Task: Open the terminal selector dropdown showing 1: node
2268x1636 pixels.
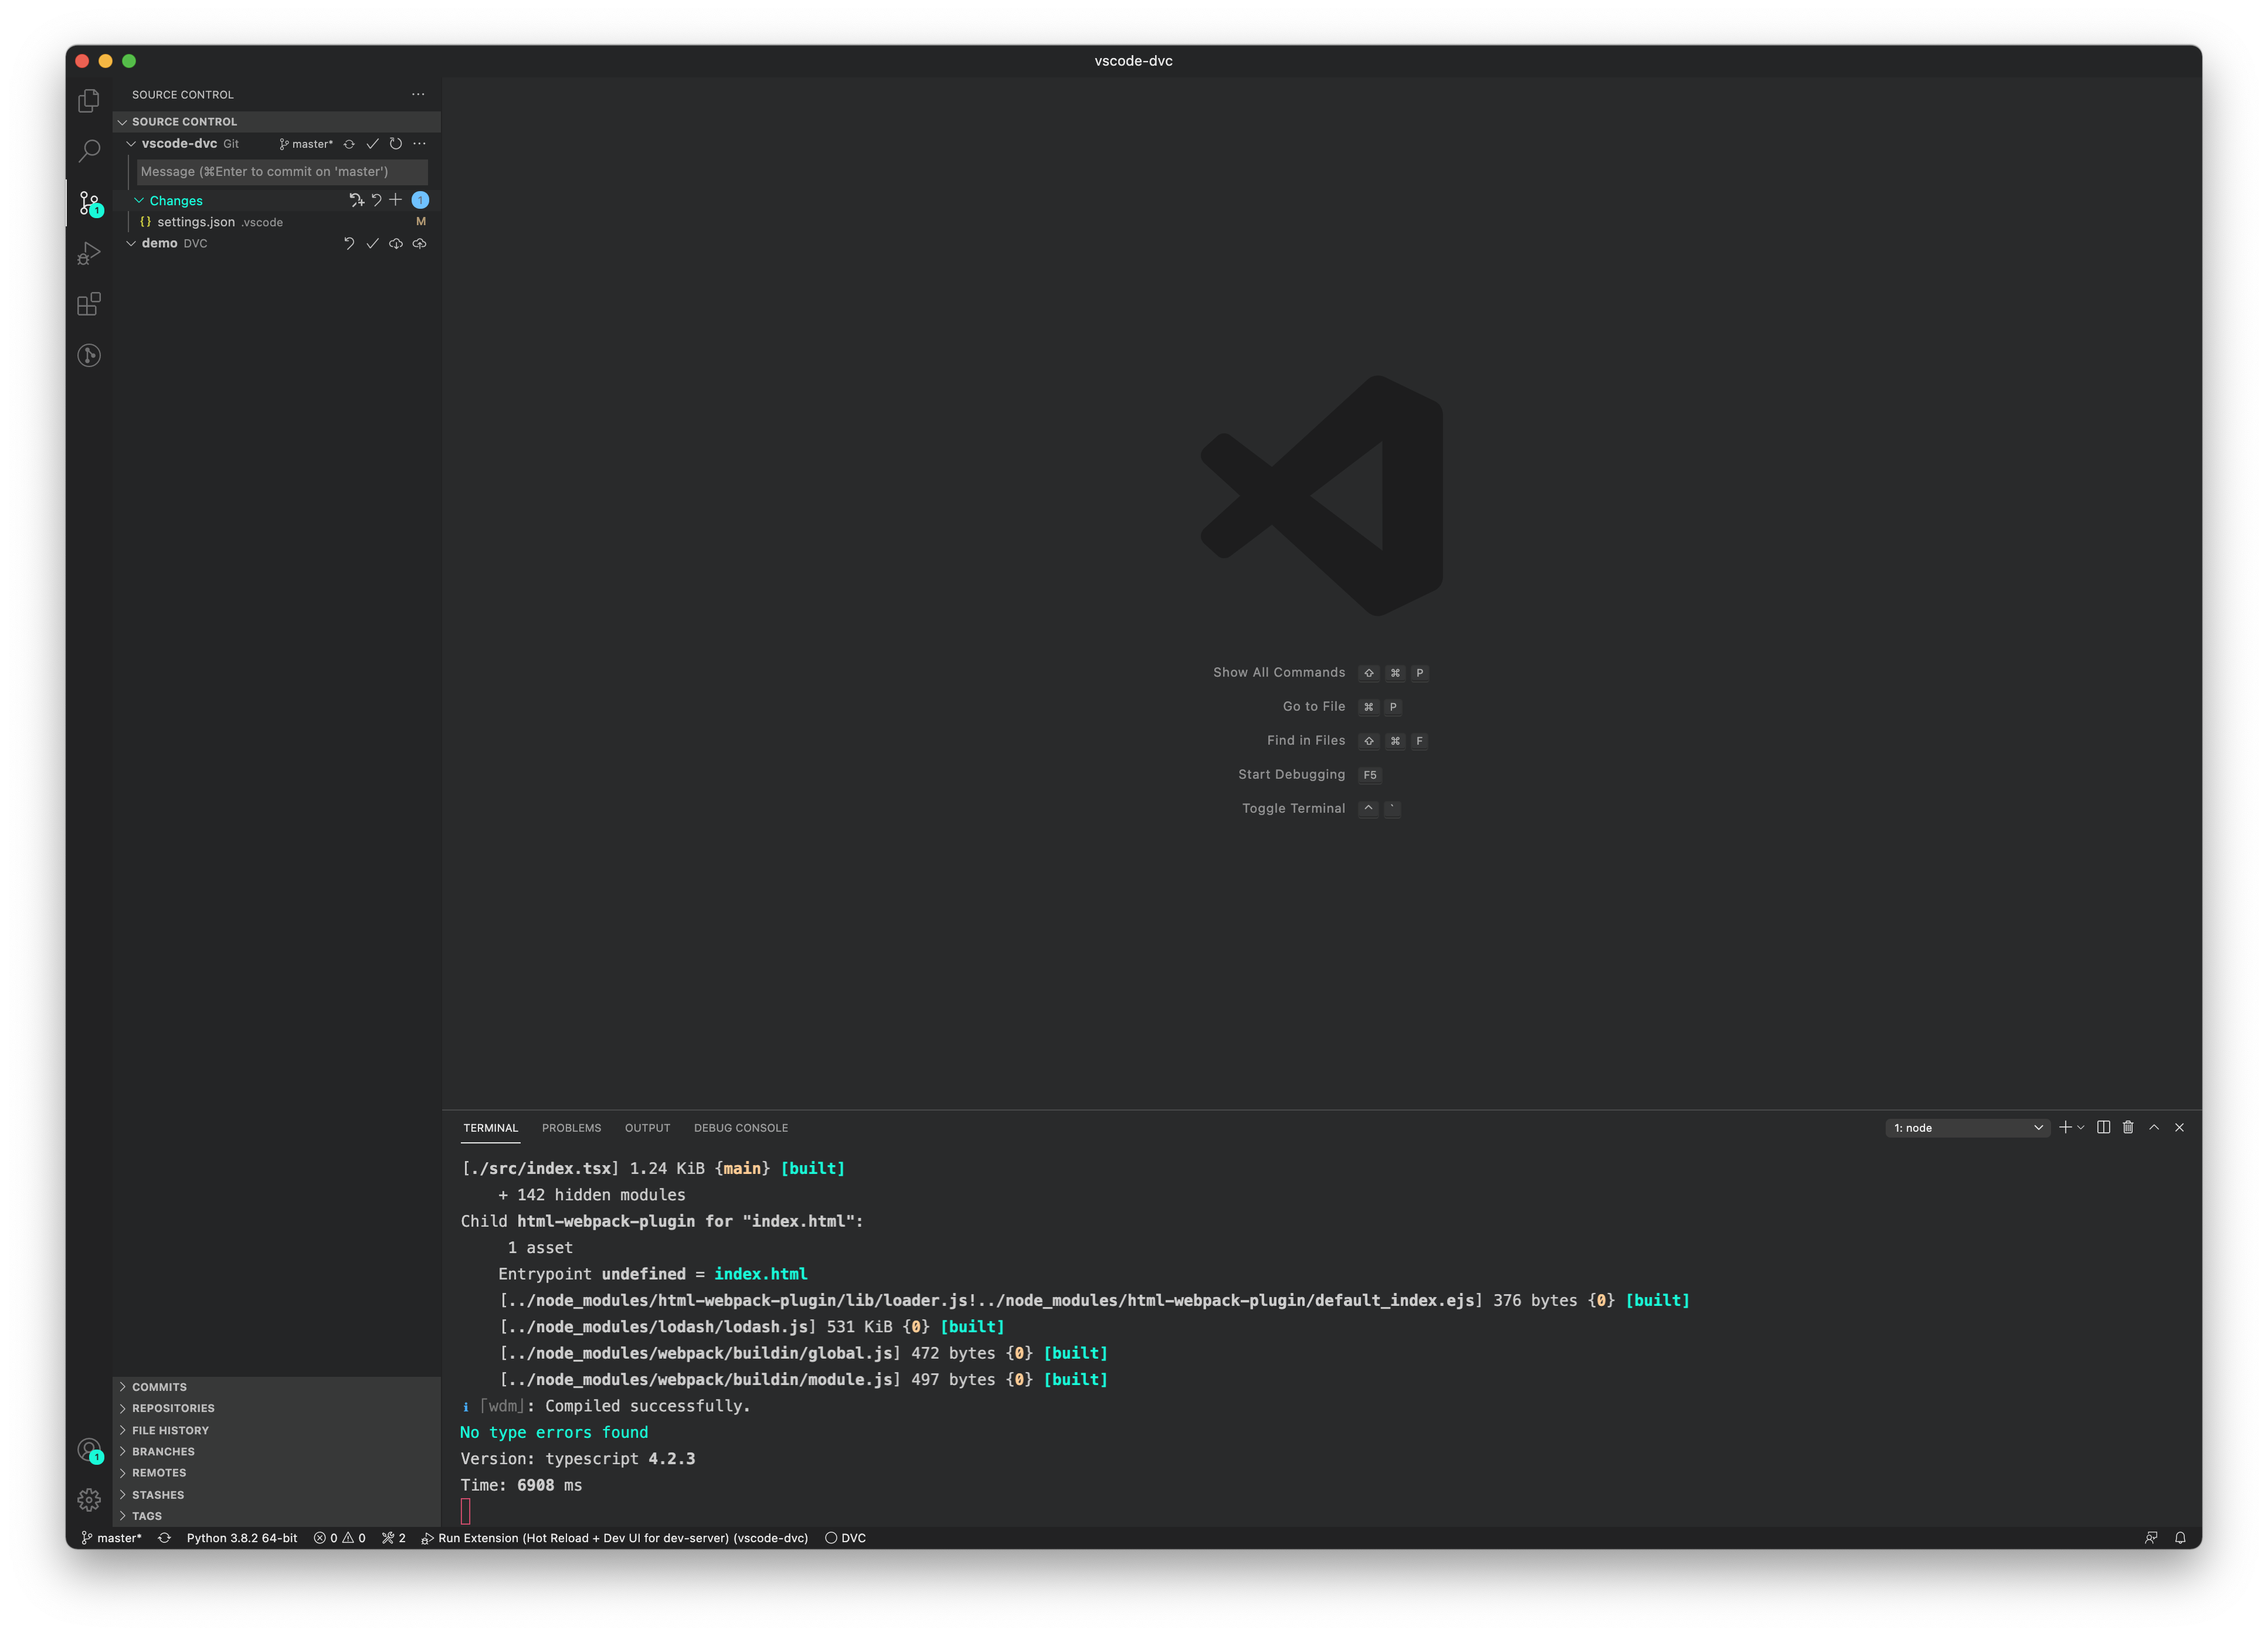Action: click(x=1966, y=1127)
